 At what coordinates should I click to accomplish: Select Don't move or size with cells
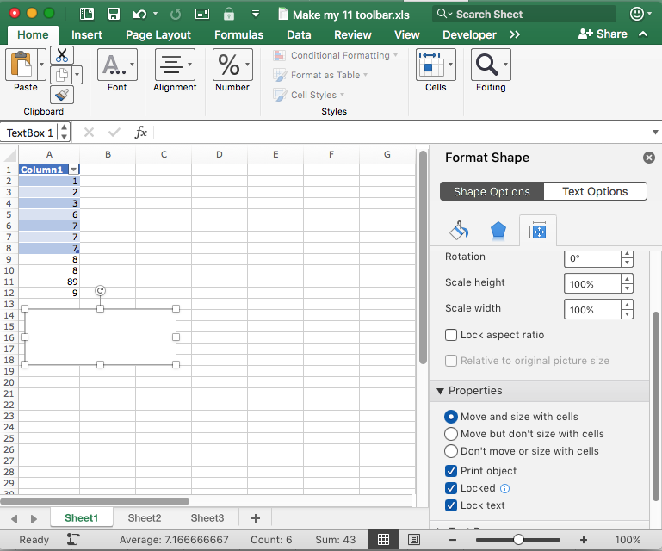click(x=451, y=451)
